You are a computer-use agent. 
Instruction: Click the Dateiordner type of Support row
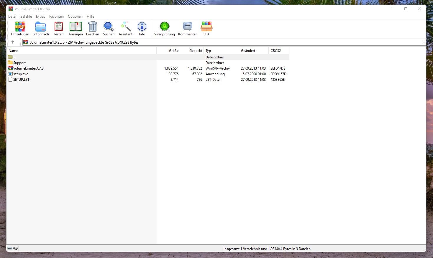[215, 63]
